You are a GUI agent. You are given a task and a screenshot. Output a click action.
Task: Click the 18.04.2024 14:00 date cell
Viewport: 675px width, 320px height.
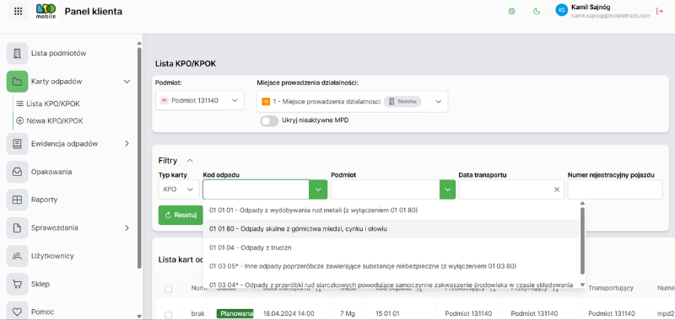coord(289,313)
